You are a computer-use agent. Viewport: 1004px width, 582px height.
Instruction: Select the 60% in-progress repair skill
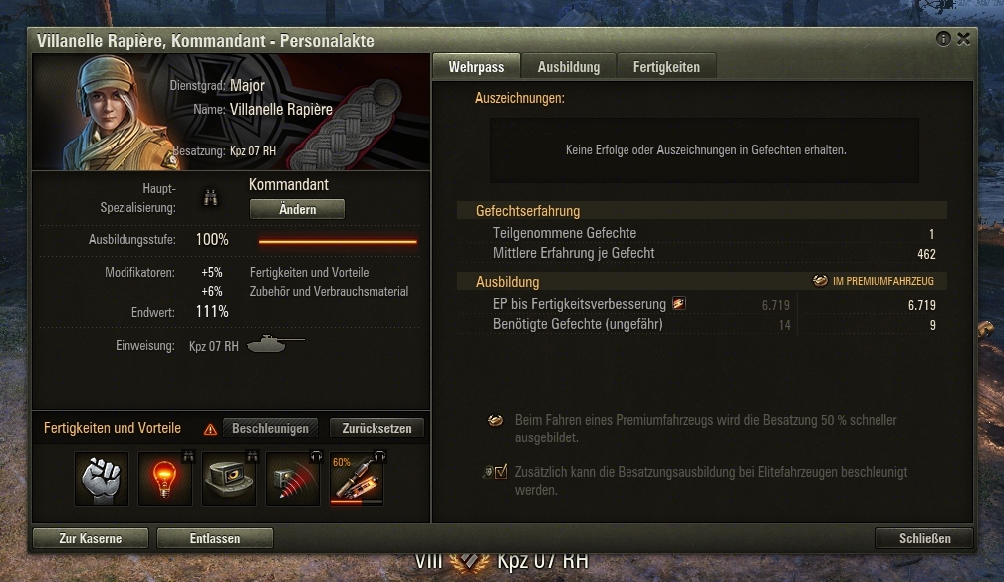(x=357, y=478)
